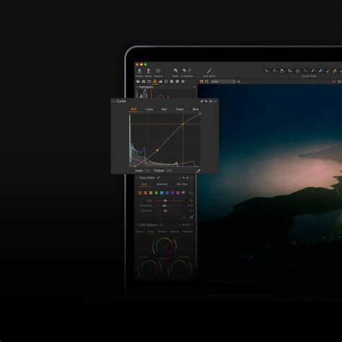Click the Auto Adjust wand icon
The height and width of the screenshot is (342, 342).
click(x=209, y=71)
